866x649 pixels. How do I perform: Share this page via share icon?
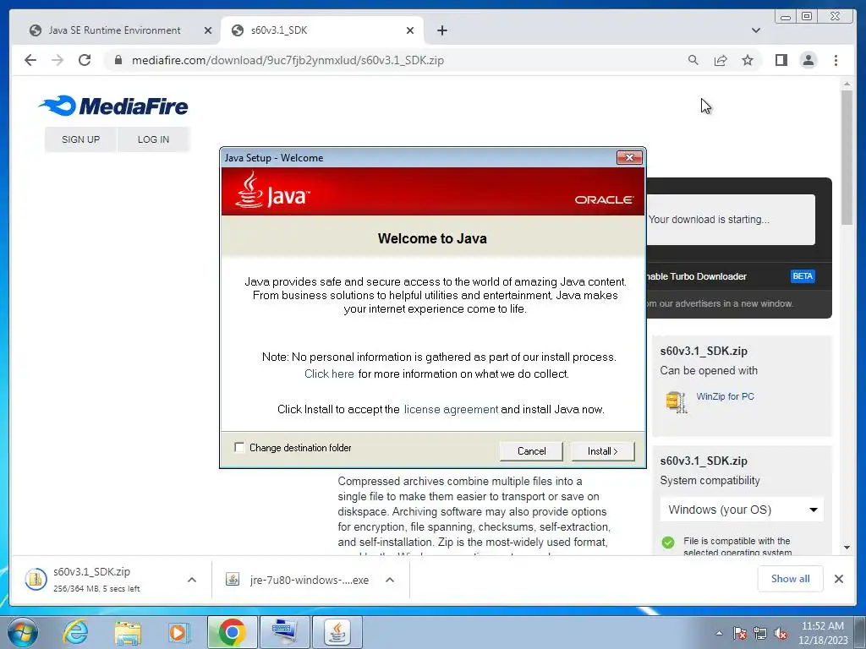pyautogui.click(x=721, y=60)
